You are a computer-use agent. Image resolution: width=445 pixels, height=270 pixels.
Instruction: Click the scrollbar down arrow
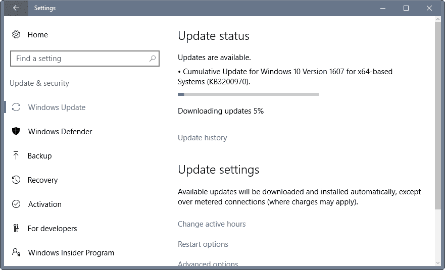[437, 263]
